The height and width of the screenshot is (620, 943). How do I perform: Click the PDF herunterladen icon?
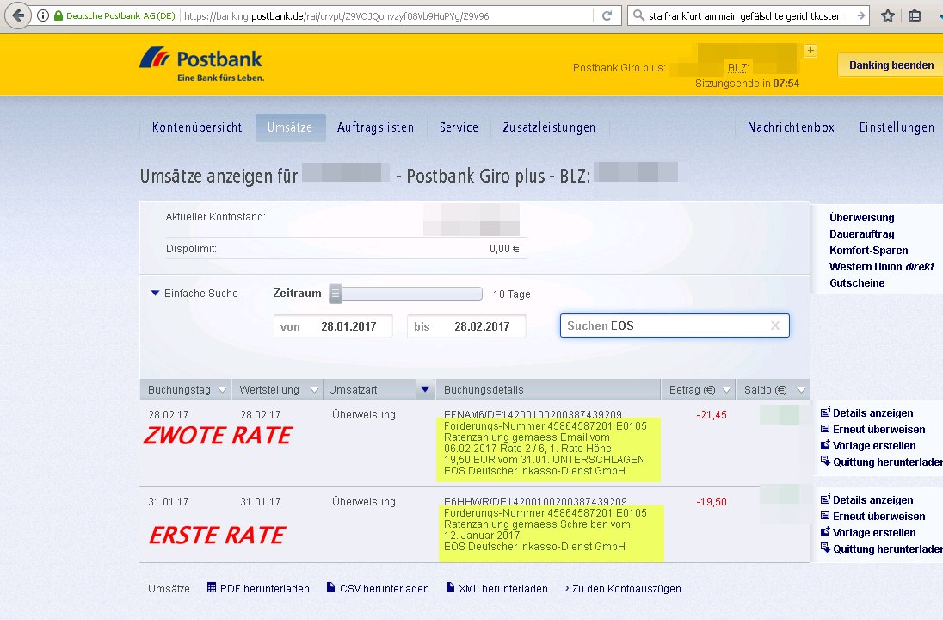[x=212, y=587]
